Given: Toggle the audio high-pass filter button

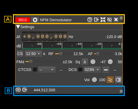Looking at the screenshot, I should pyautogui.click(x=110, y=80).
